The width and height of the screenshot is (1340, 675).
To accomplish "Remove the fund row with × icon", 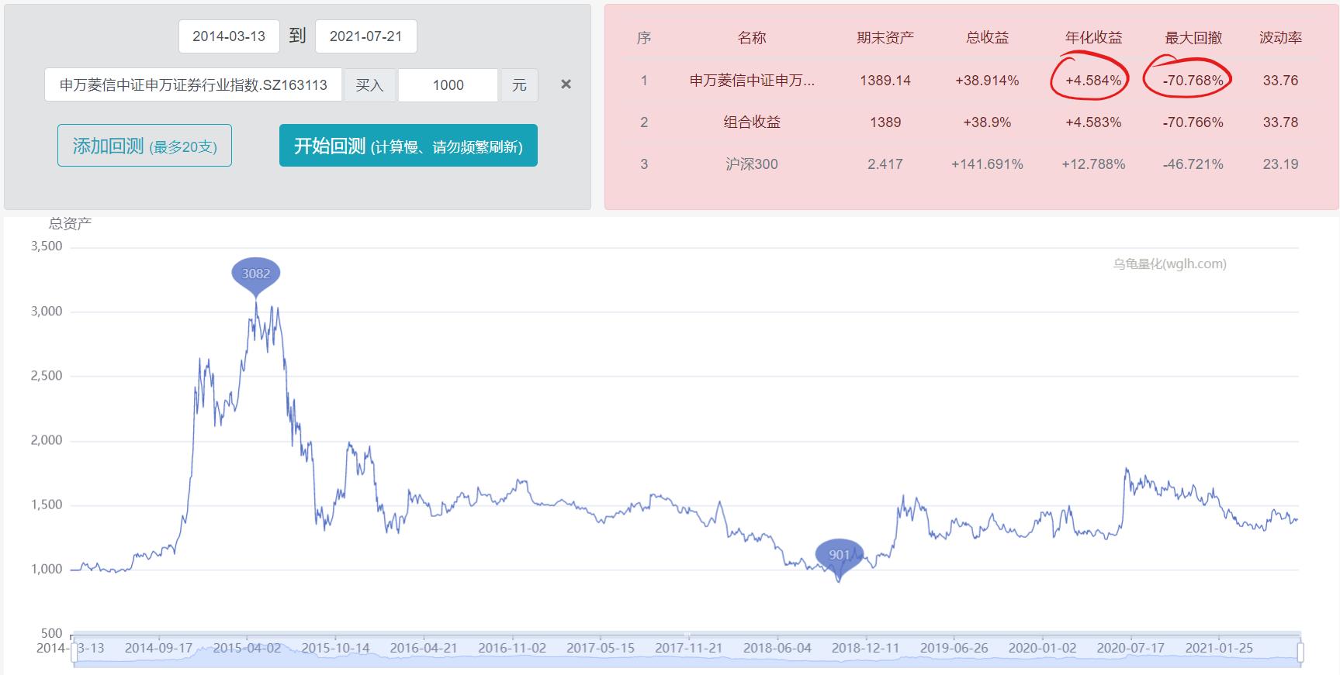I will point(566,84).
